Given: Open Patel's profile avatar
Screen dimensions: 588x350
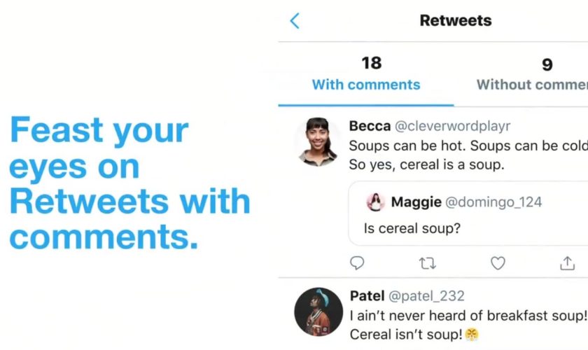Looking at the screenshot, I should (x=318, y=311).
